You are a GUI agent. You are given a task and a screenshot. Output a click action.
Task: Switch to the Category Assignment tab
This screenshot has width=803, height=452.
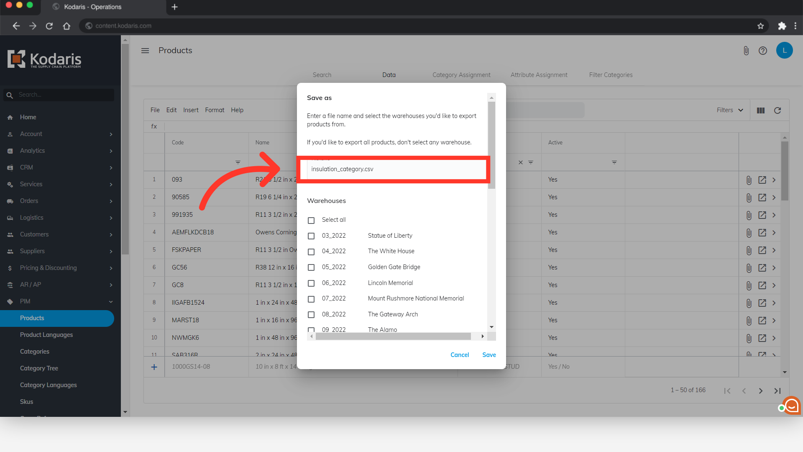click(461, 75)
